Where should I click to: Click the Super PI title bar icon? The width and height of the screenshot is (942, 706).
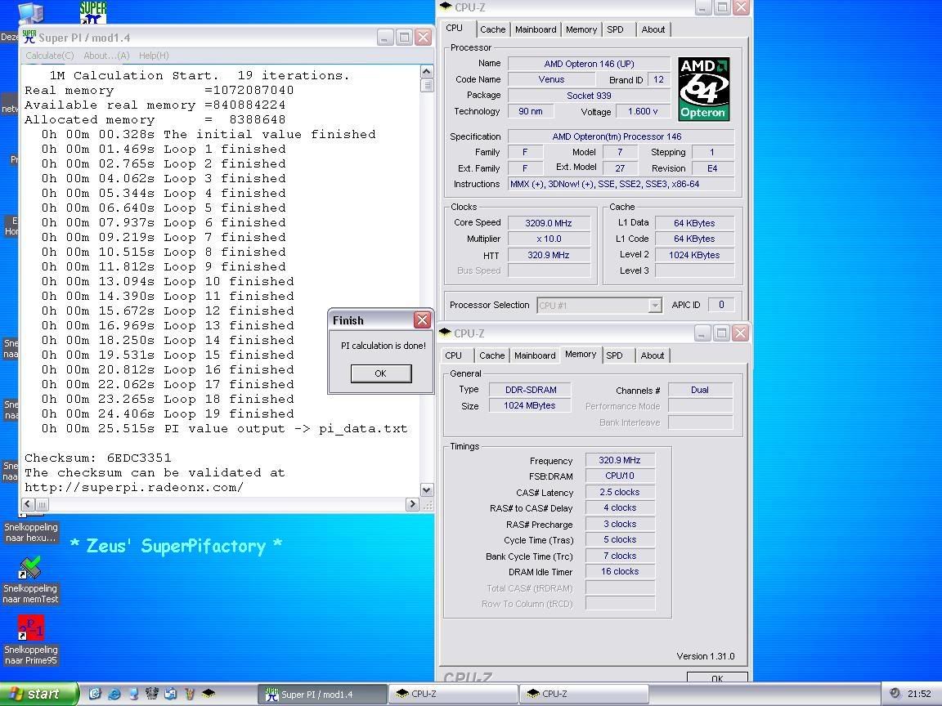coord(29,38)
